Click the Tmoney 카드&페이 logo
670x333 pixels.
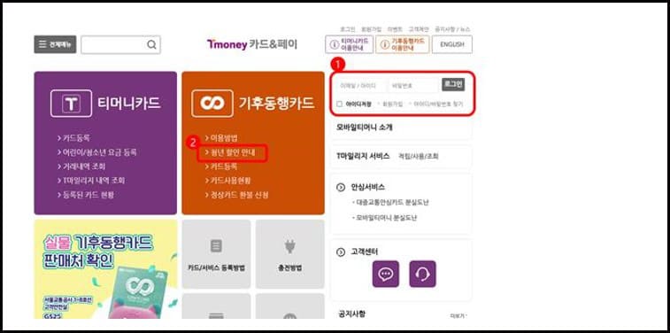coord(252,44)
